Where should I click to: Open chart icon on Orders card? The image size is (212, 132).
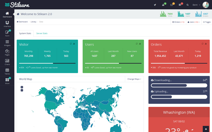click(206, 44)
